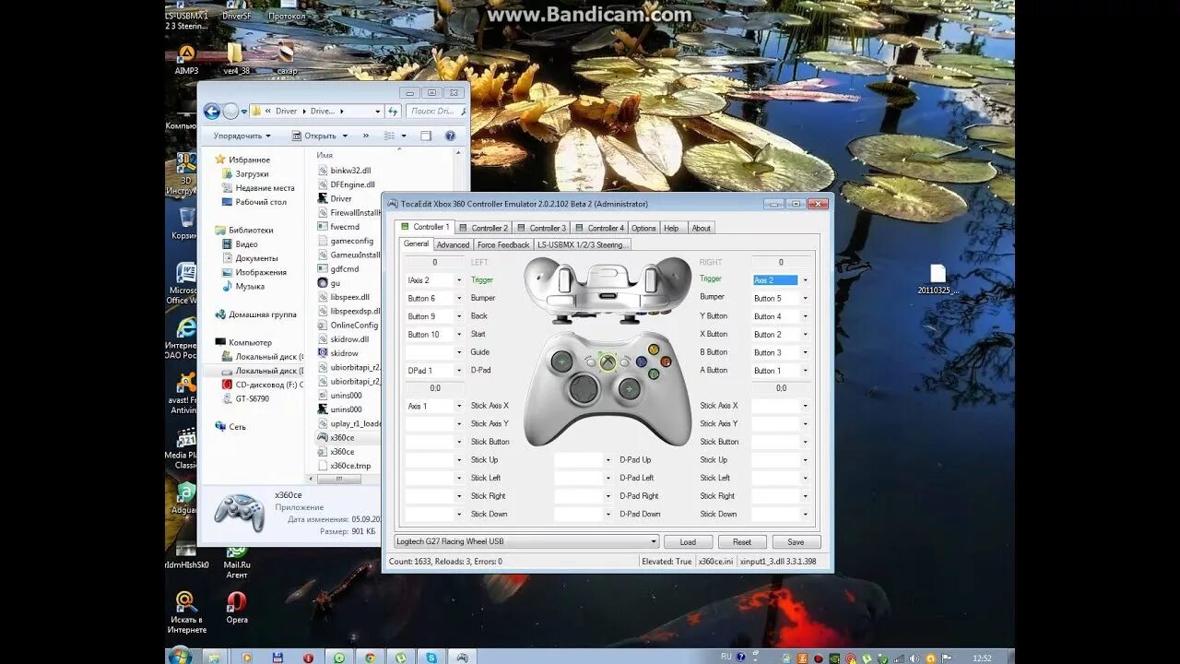The width and height of the screenshot is (1180, 664).
Task: Open the Упорядочить menu in Explorer
Action: coord(242,136)
